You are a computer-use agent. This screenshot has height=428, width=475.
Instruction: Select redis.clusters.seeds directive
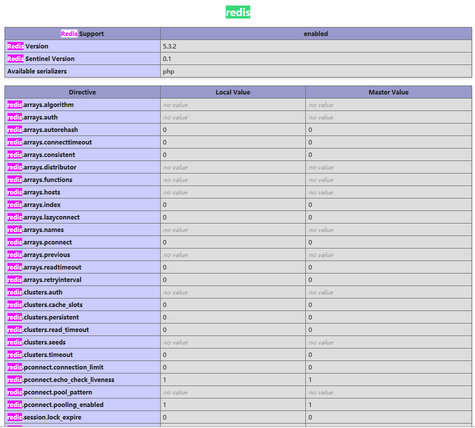point(37,342)
